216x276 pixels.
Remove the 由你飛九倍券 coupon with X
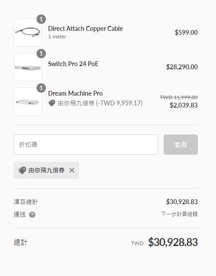pyautogui.click(x=72, y=170)
